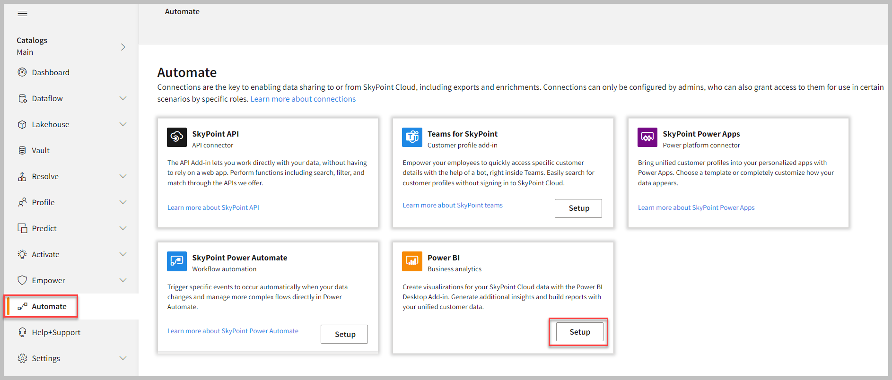Viewport: 892px width, 380px height.
Task: Expand the Profile submenu chevron
Action: coord(123,202)
